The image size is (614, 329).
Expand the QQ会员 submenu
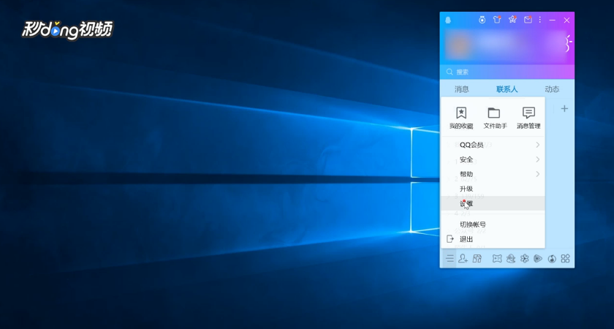coord(493,145)
